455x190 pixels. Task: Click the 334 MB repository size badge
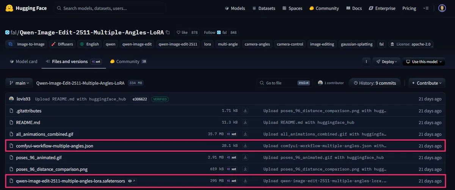coord(136,83)
